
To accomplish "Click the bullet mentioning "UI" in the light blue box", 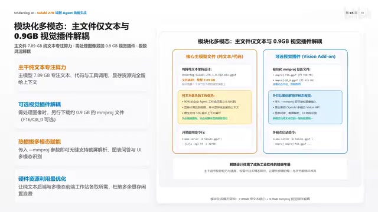I will [x=295, y=112].
